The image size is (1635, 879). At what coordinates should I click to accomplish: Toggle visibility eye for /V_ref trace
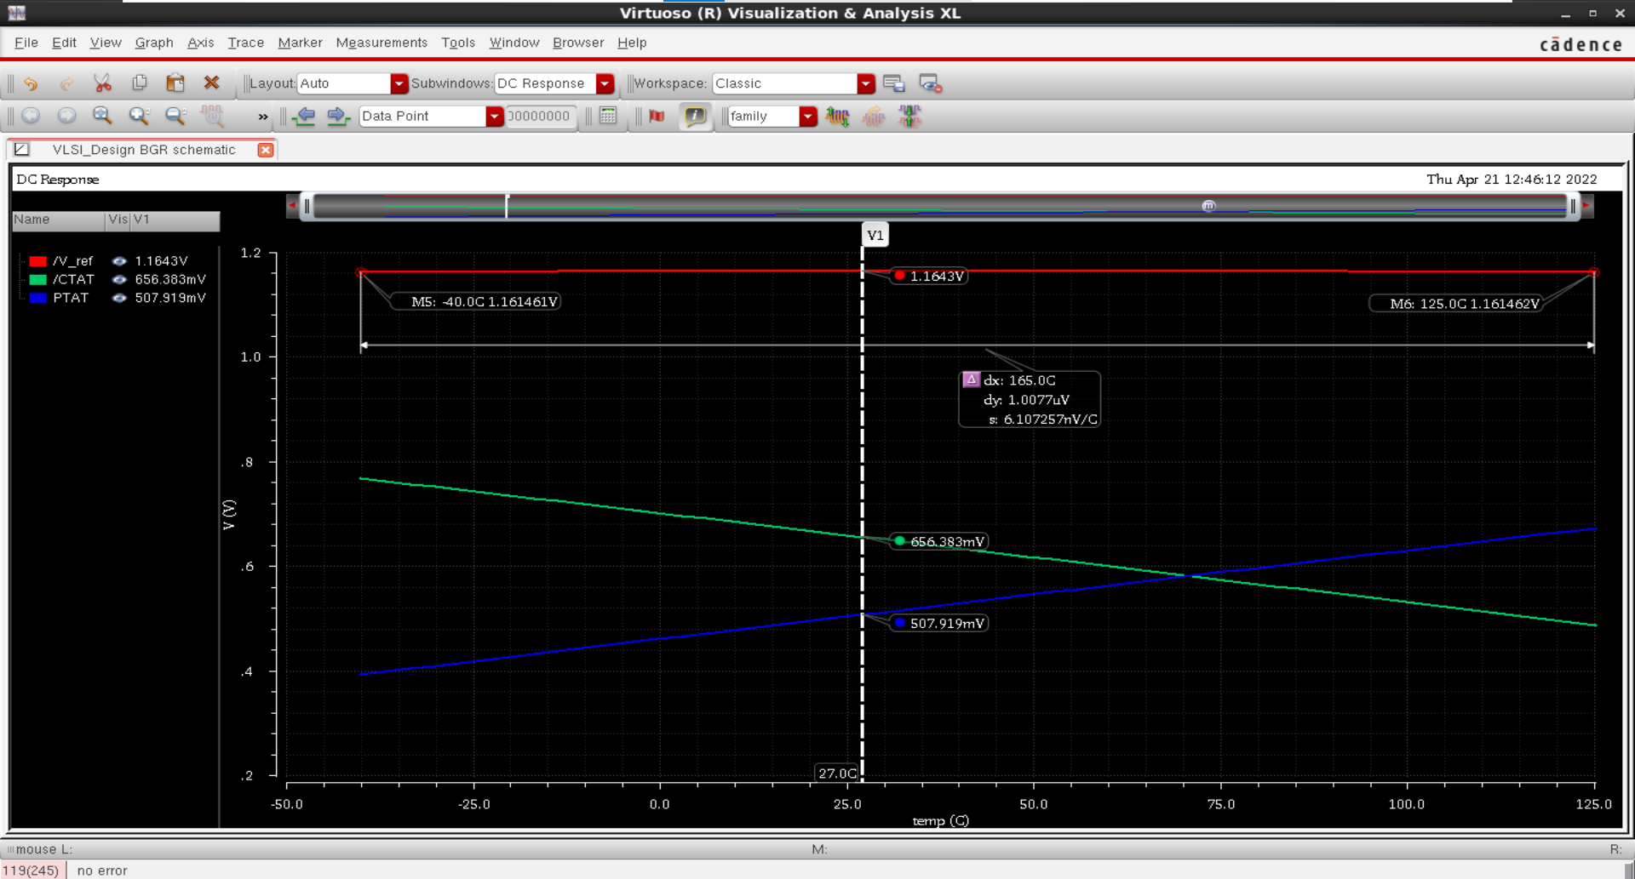[x=119, y=261]
